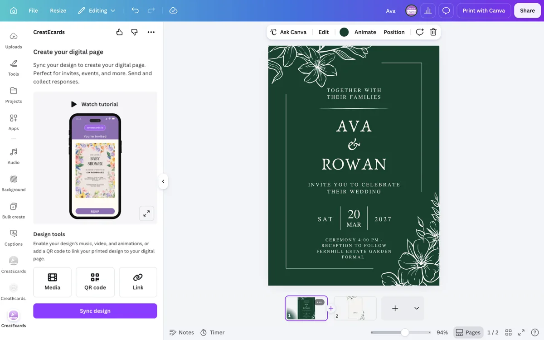Go to Canva home icon
This screenshot has height=340, width=544.
tap(14, 10)
